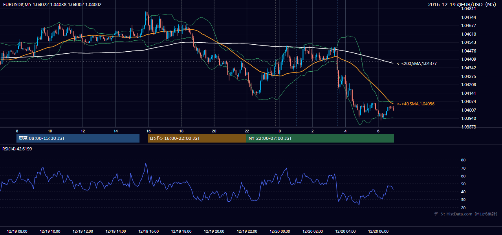Click the 1.04007 price axis value

469,110
